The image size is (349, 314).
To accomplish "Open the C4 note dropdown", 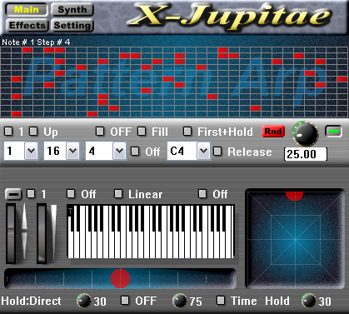I will point(189,151).
